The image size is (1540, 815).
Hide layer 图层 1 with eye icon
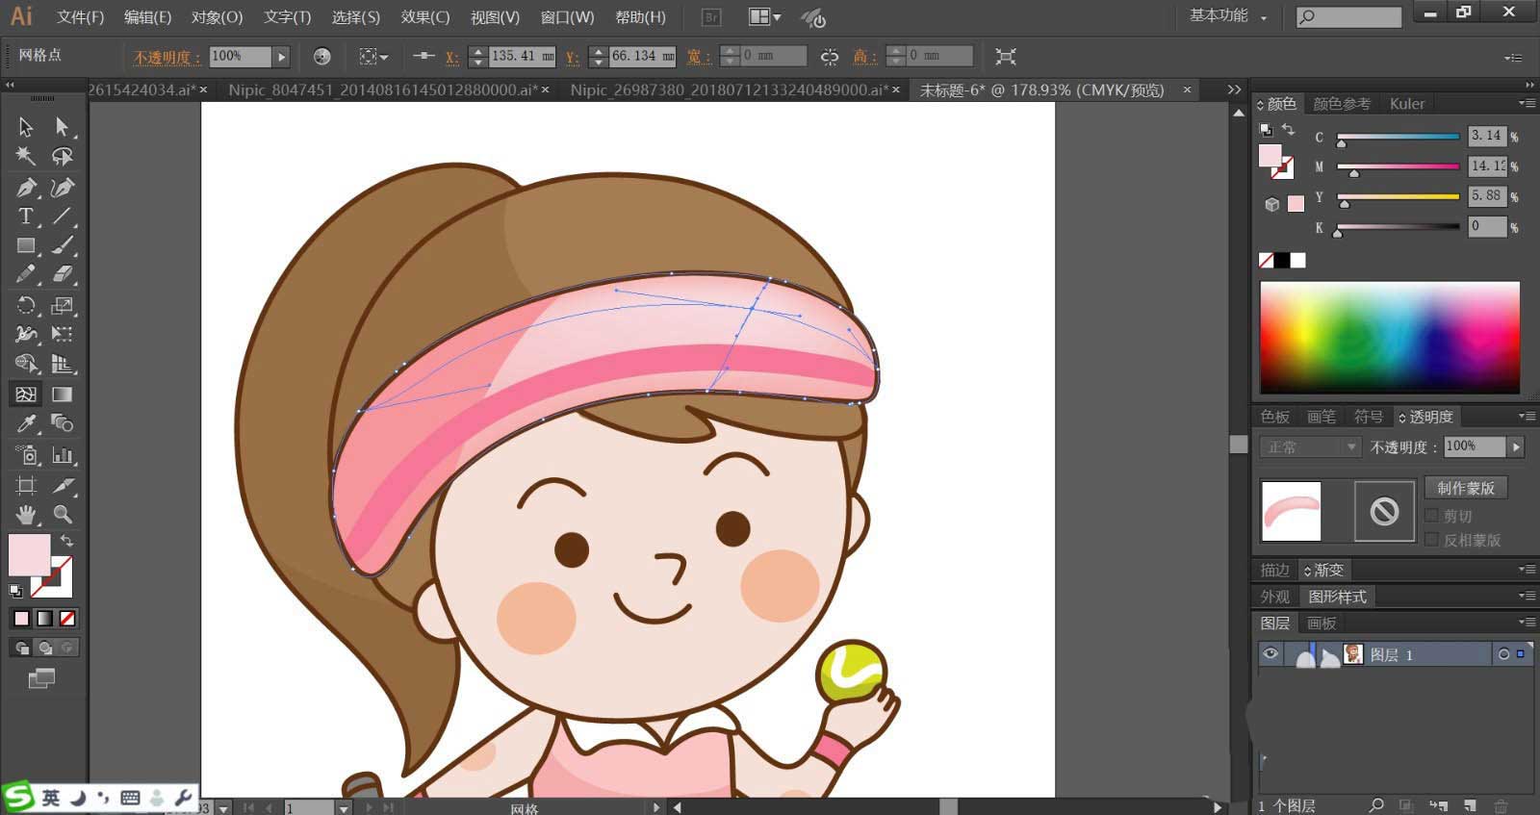tap(1270, 654)
